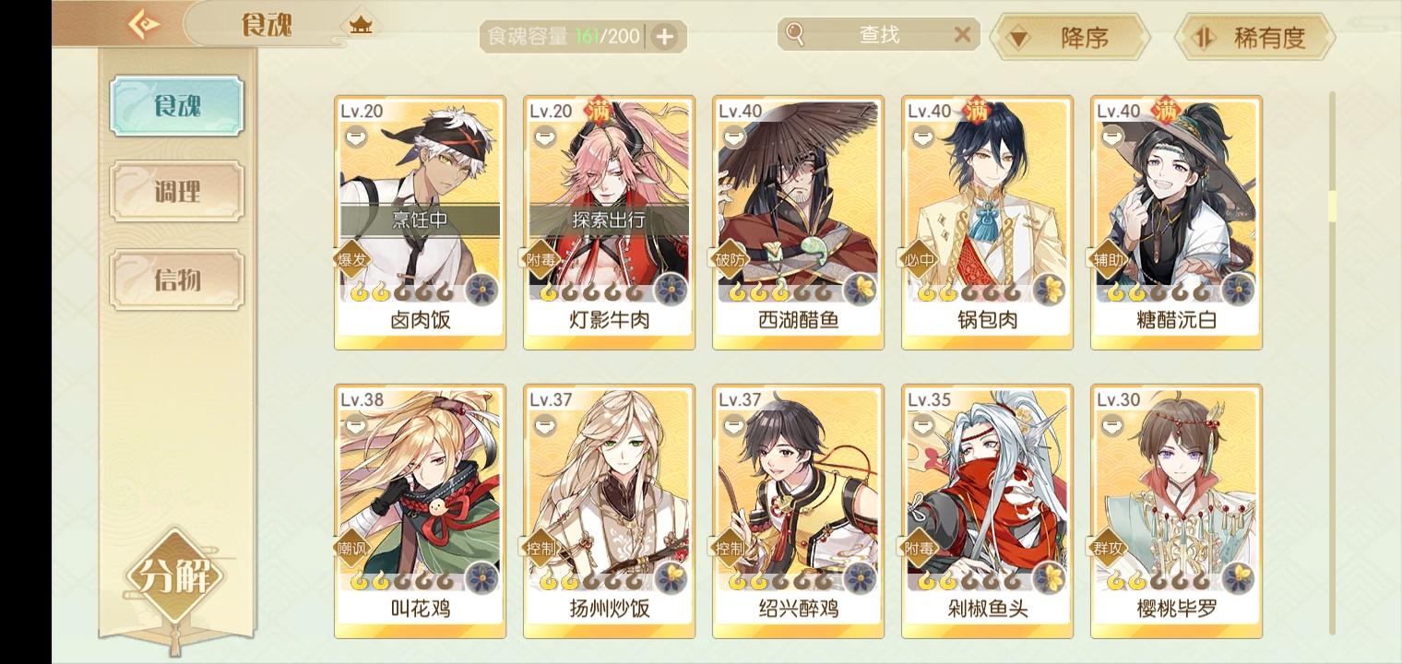Click the vertical scrollbar thumb
Viewport: 1402px width, 664px height.
tap(1332, 206)
